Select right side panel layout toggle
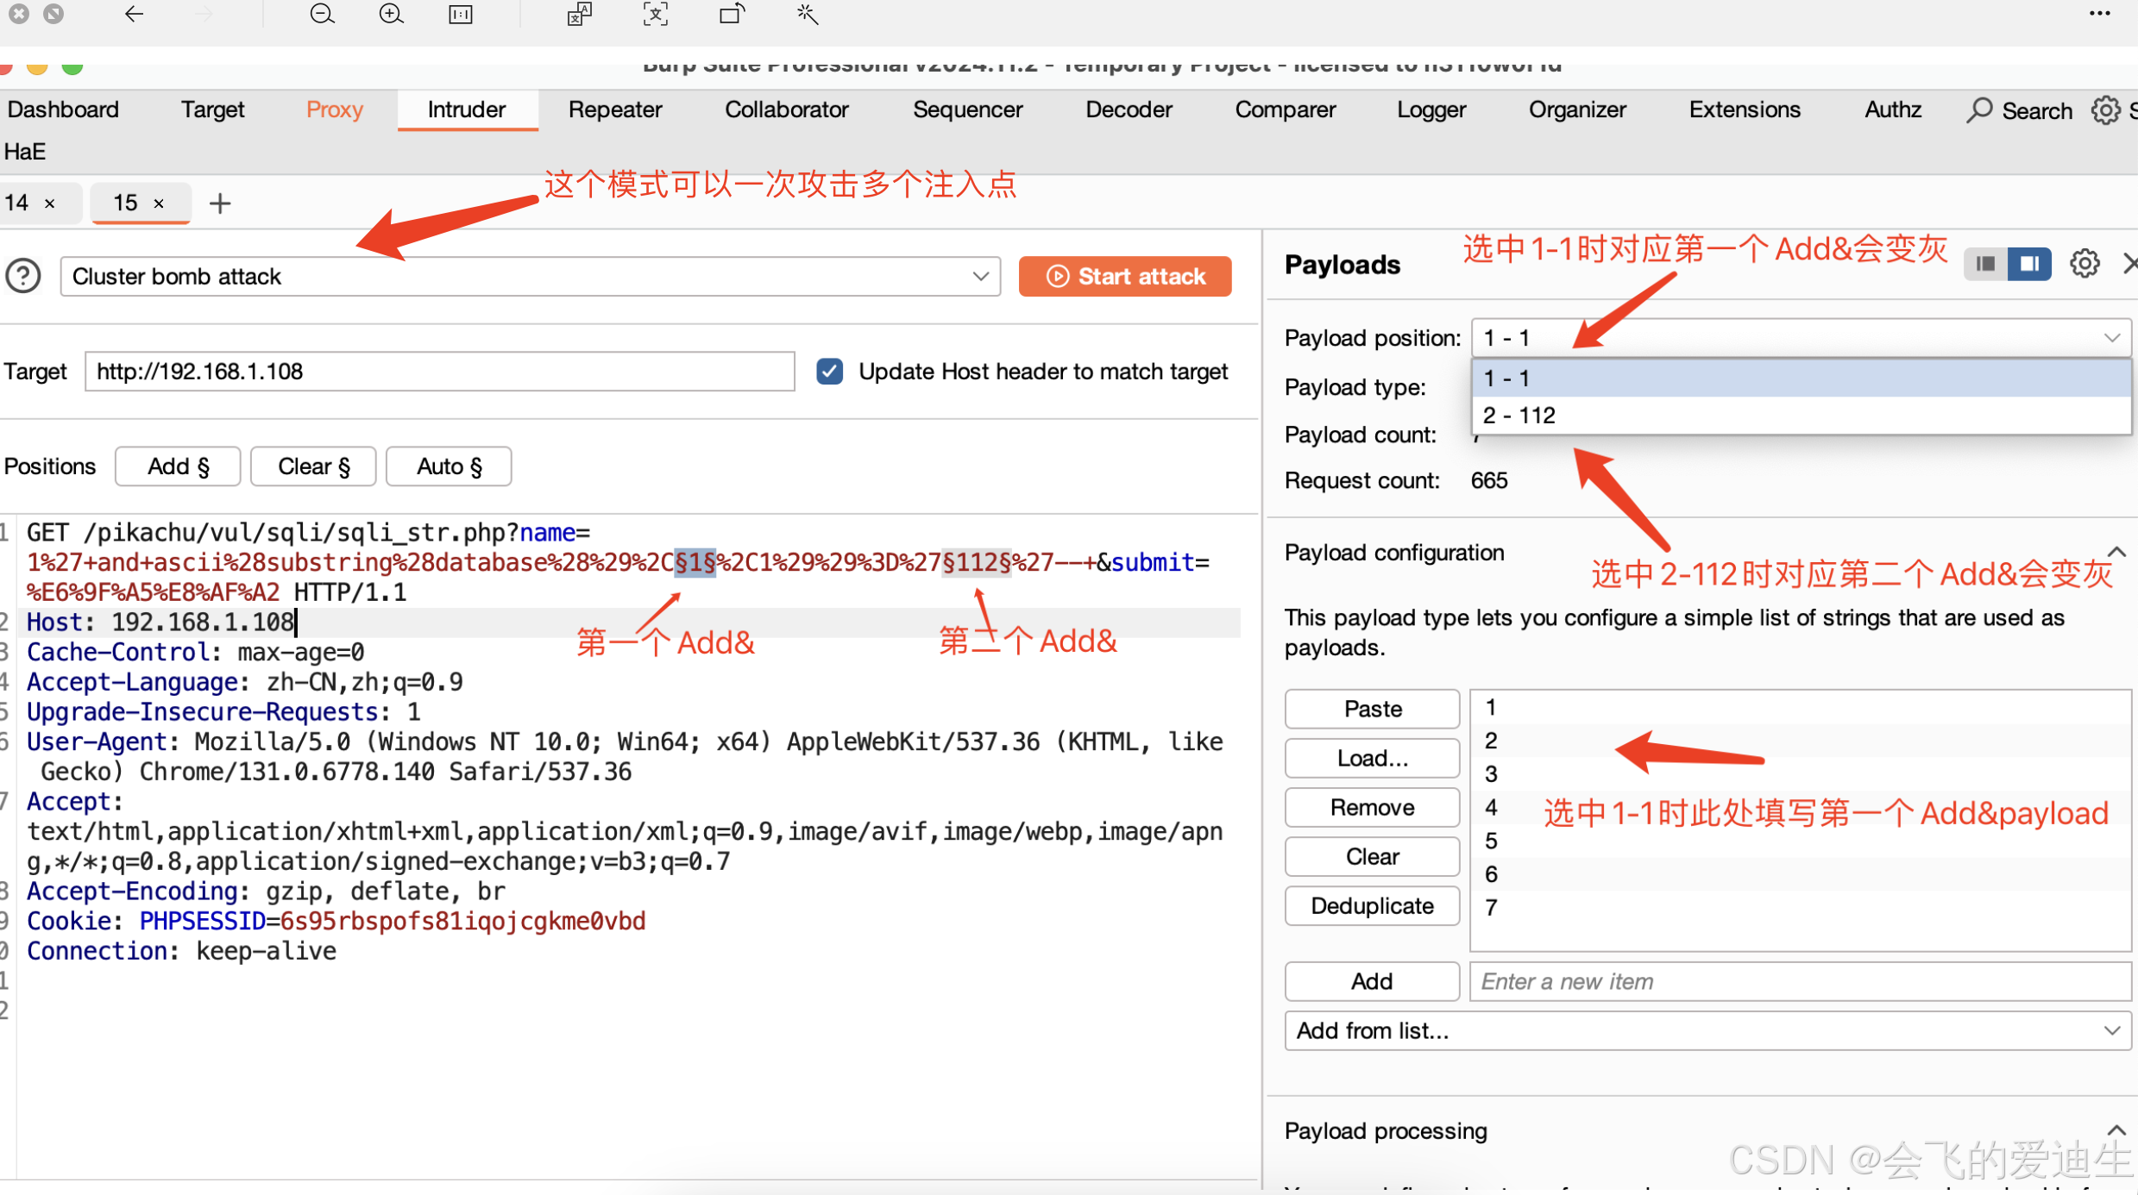 2028,264
